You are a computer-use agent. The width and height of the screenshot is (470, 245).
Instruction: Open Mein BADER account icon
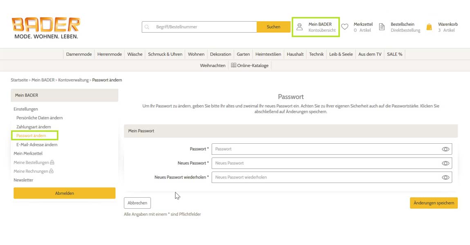point(300,27)
